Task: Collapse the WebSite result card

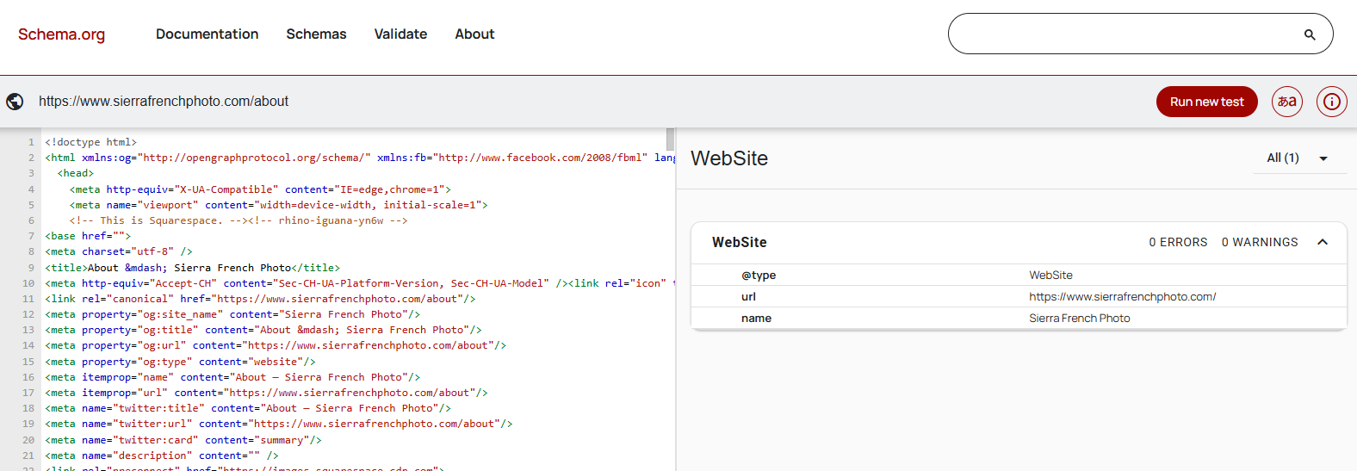Action: pyautogui.click(x=1323, y=242)
